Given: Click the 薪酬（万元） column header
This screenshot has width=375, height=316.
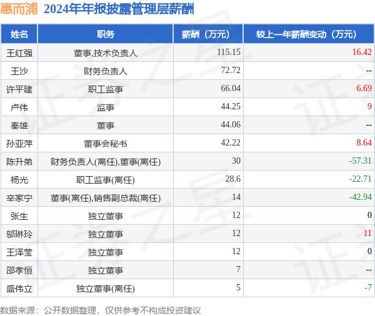Looking at the screenshot, I should point(208,34).
